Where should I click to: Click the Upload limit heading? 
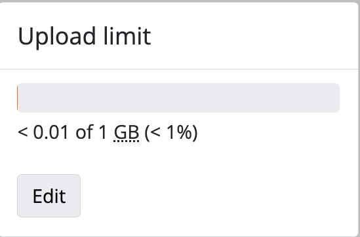pyautogui.click(x=84, y=36)
